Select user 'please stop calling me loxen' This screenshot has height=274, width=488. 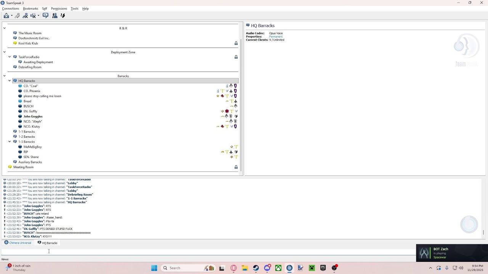pos(42,96)
